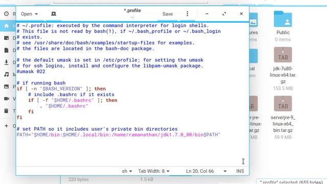The height and width of the screenshot is (184, 327).
Task: Open Desktop icon in file manager sidebar
Action: (x=7, y=38)
